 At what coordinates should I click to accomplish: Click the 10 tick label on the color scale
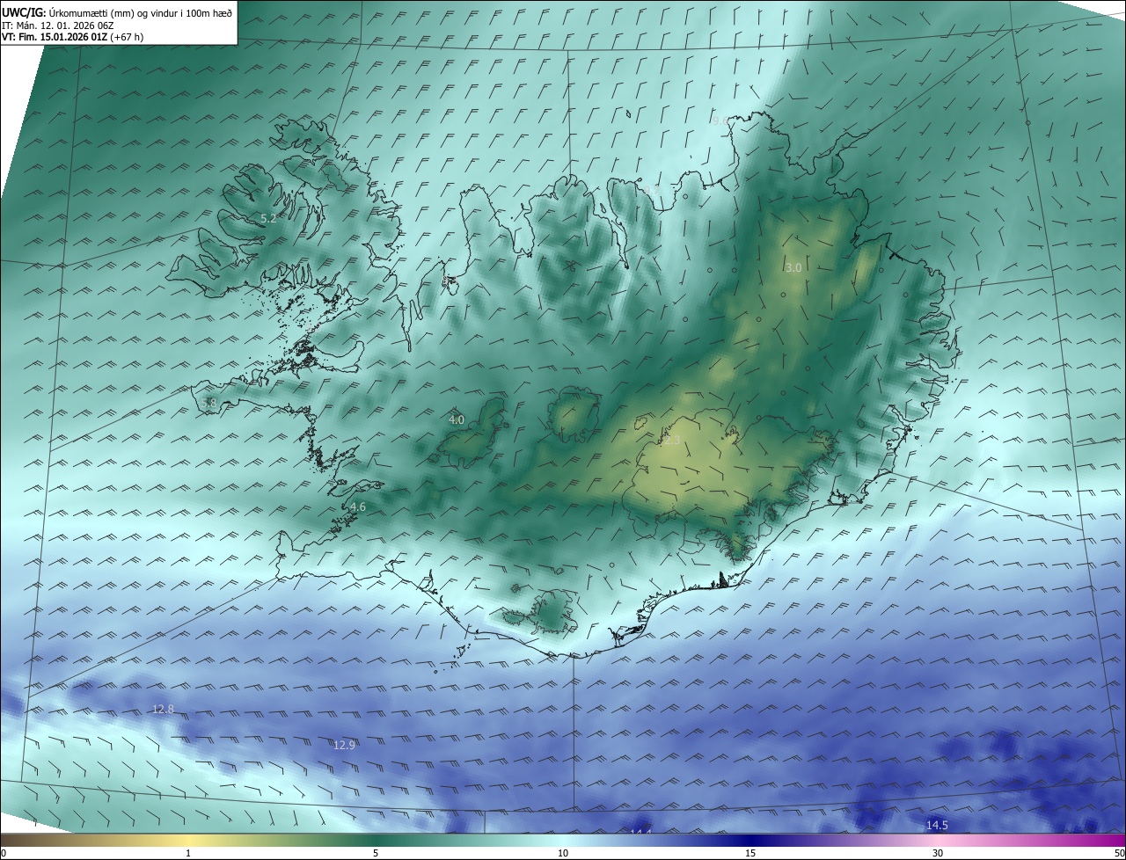click(563, 853)
